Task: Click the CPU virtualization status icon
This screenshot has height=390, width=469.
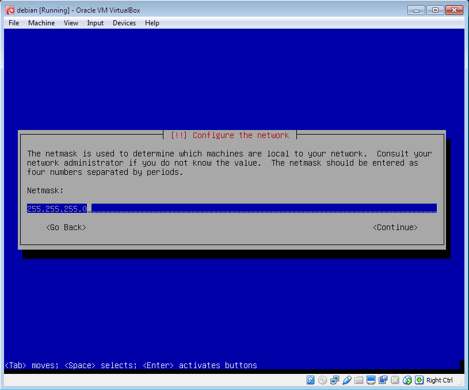Action: (x=395, y=380)
